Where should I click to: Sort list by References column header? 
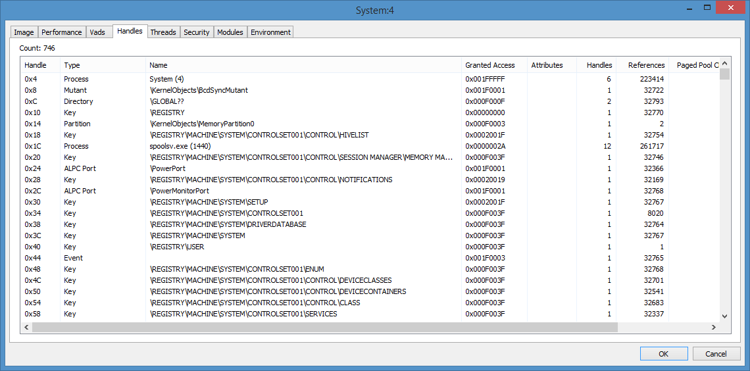point(643,65)
